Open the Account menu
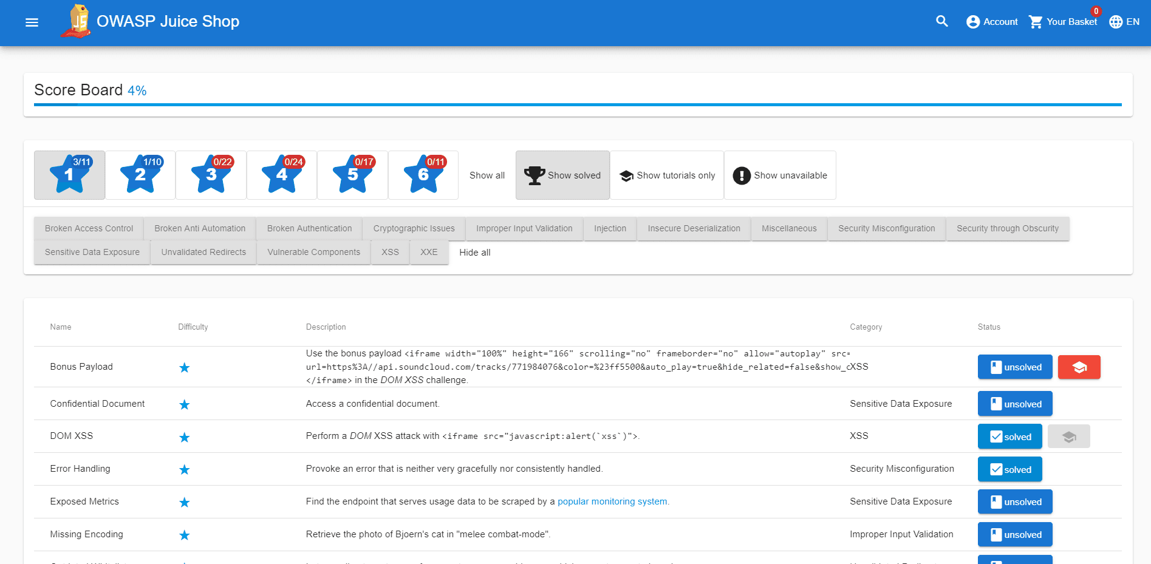Image resolution: width=1151 pixels, height=564 pixels. pos(992,22)
